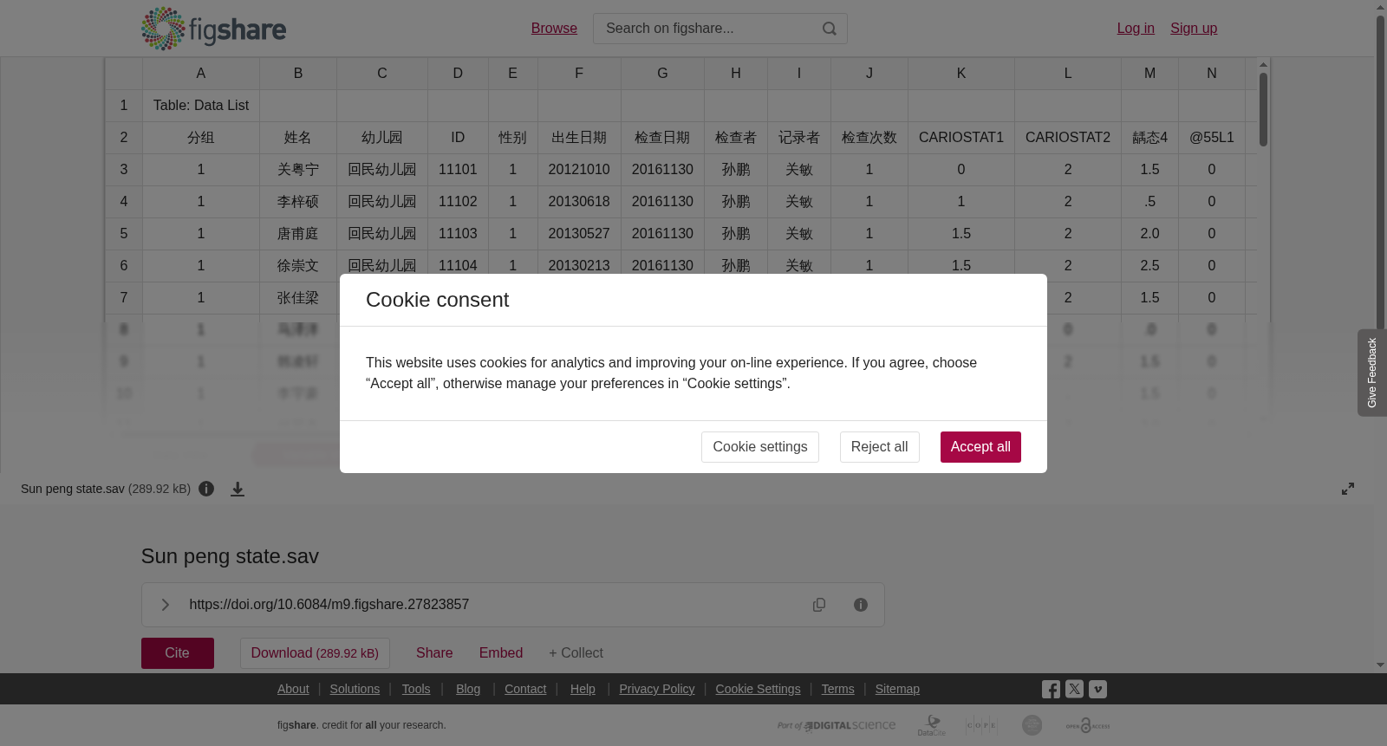The image size is (1387, 746).
Task: Click the Cite button
Action: point(178,653)
